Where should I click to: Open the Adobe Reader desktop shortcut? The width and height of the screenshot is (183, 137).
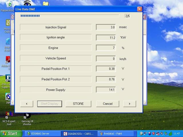[x=8, y=61]
